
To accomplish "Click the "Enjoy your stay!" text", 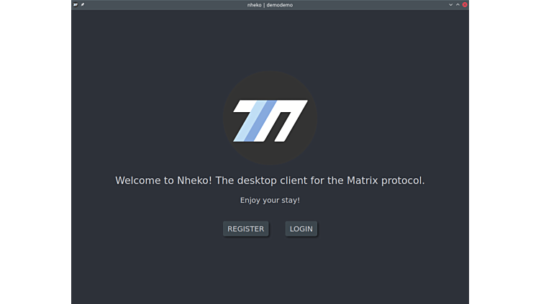I will (x=270, y=200).
